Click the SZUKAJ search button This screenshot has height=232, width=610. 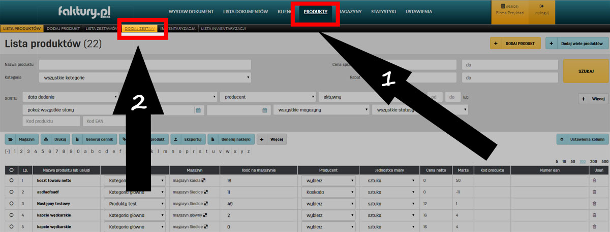pos(586,71)
